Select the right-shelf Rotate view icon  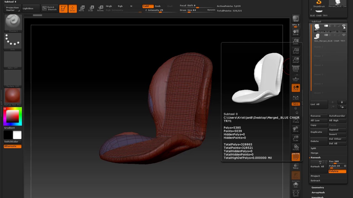[296, 147]
